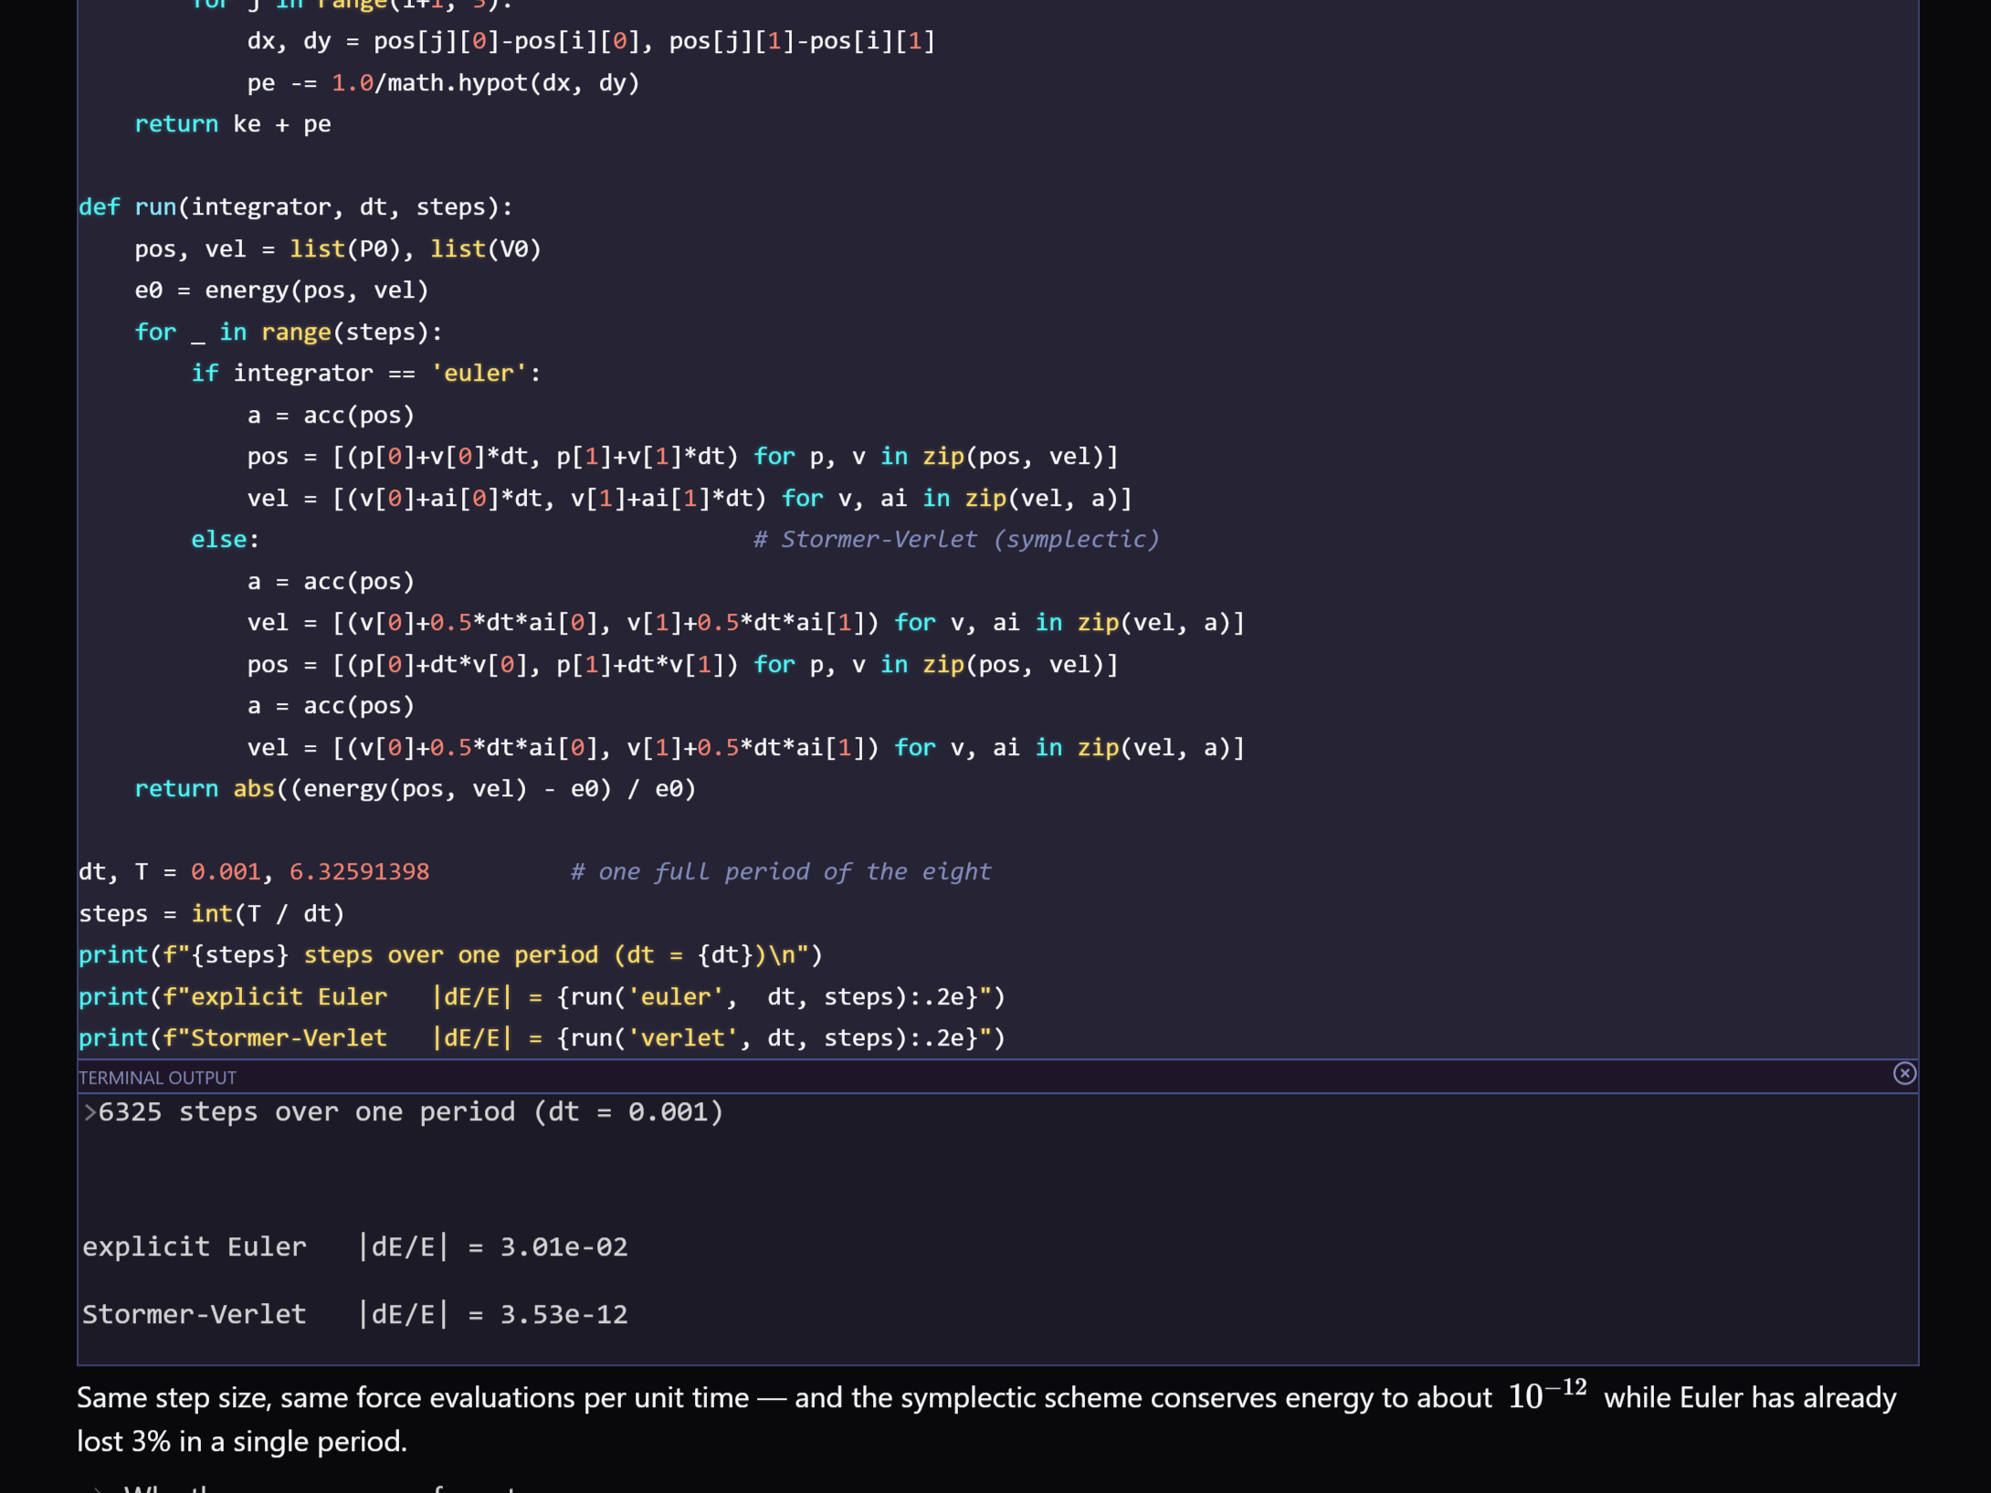This screenshot has width=1991, height=1493.
Task: Click the 'e0 = energy(pos, vel)' line
Action: (281, 290)
